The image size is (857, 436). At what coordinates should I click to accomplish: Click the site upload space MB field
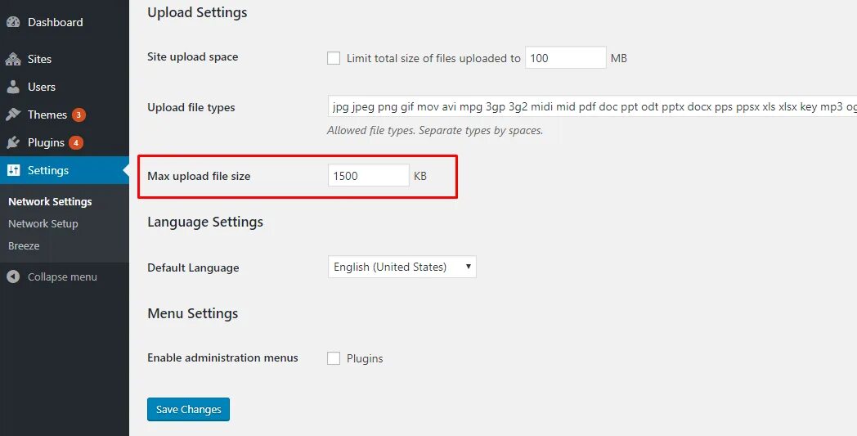(564, 58)
